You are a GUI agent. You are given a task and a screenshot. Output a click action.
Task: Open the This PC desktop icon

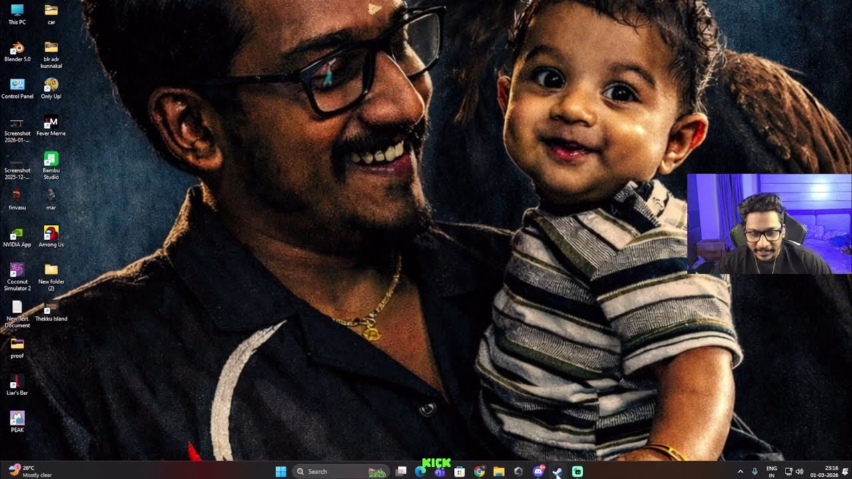point(17,14)
